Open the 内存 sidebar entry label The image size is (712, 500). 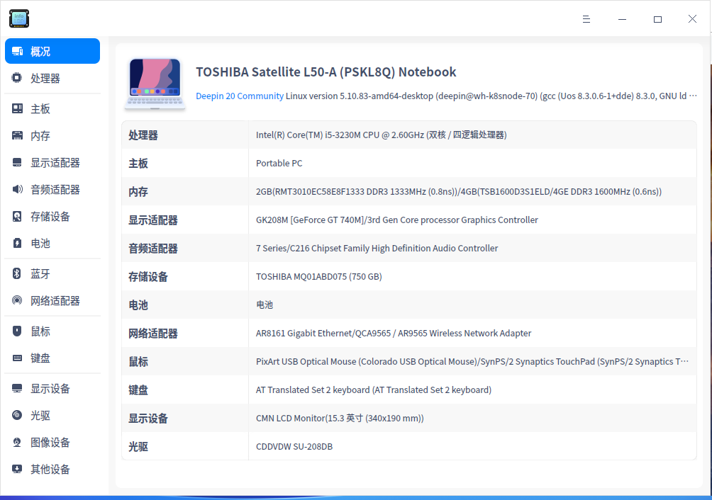pyautogui.click(x=40, y=135)
